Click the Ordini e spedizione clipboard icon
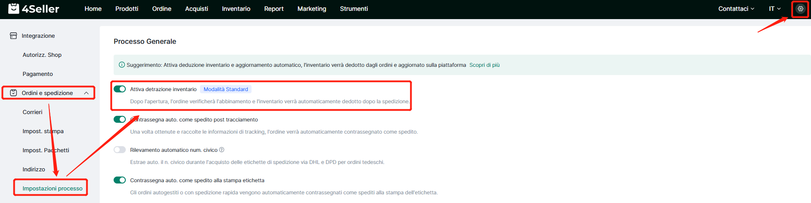Screen dimensions: 811x203 13,93
